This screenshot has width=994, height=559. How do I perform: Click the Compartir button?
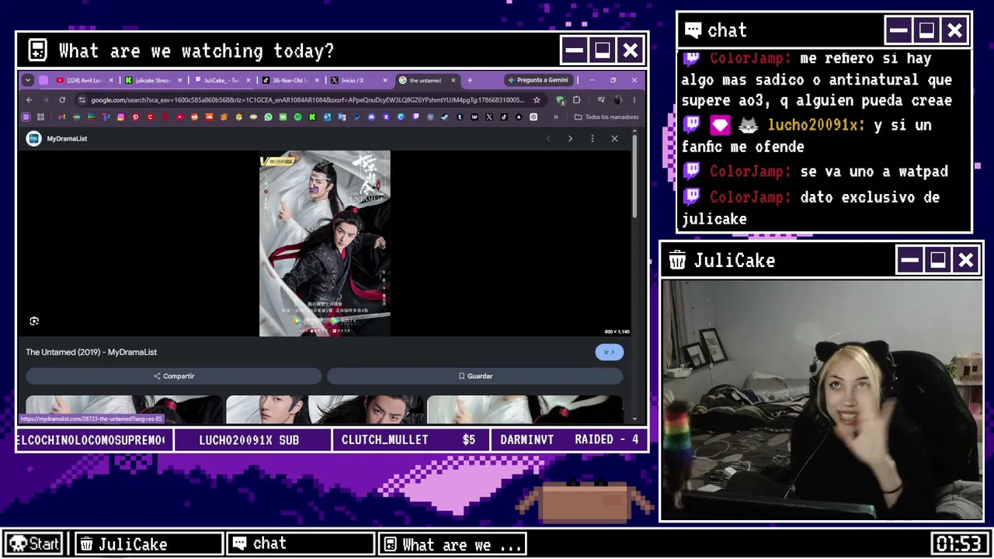[174, 376]
